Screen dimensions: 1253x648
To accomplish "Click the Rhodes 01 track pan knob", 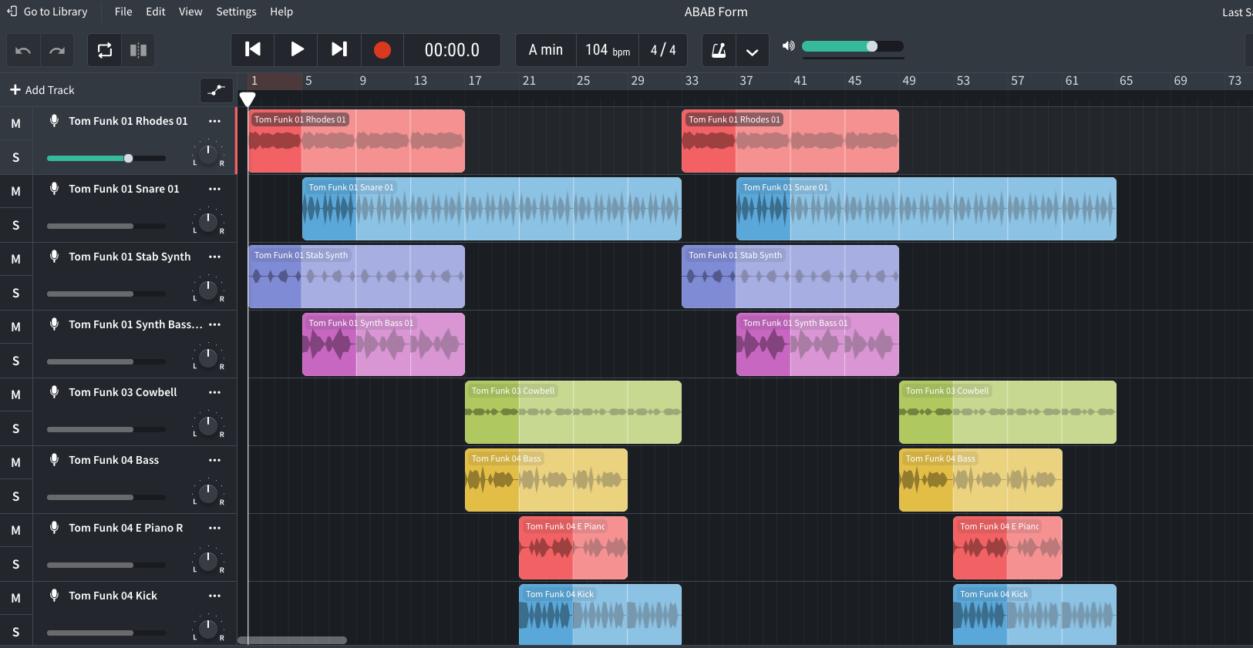I will [x=208, y=154].
